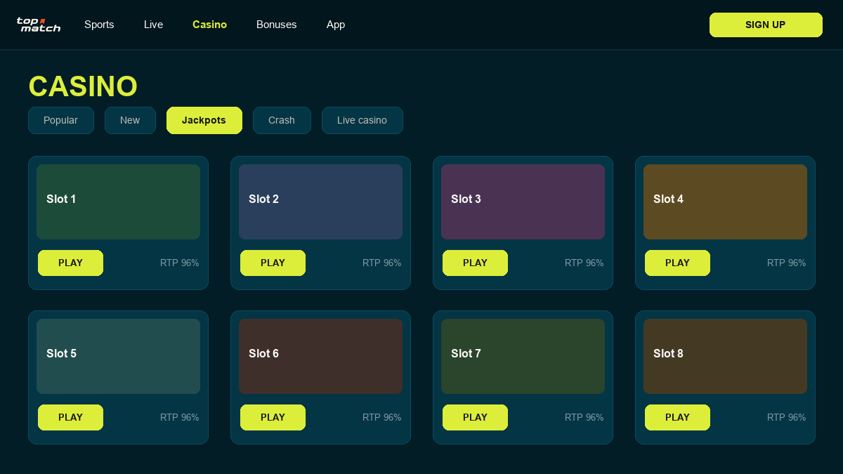This screenshot has width=843, height=474.
Task: Click the Top Match logo
Action: [39, 25]
